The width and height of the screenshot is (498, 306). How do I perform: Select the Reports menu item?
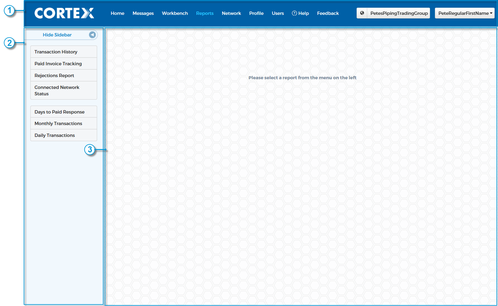pos(205,13)
